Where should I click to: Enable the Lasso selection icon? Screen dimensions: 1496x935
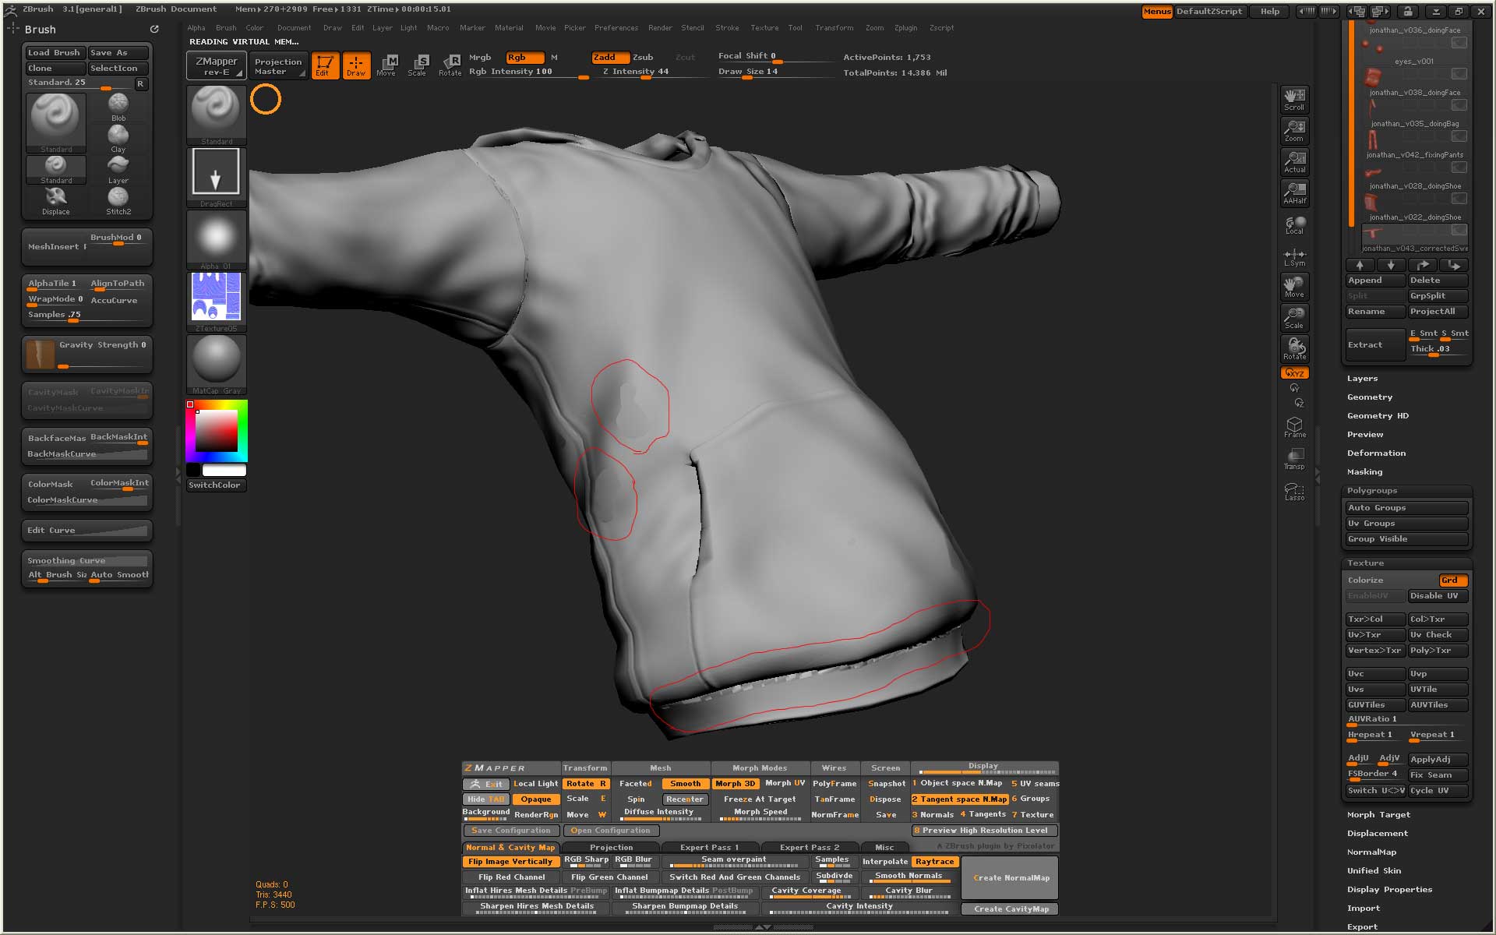[1294, 491]
